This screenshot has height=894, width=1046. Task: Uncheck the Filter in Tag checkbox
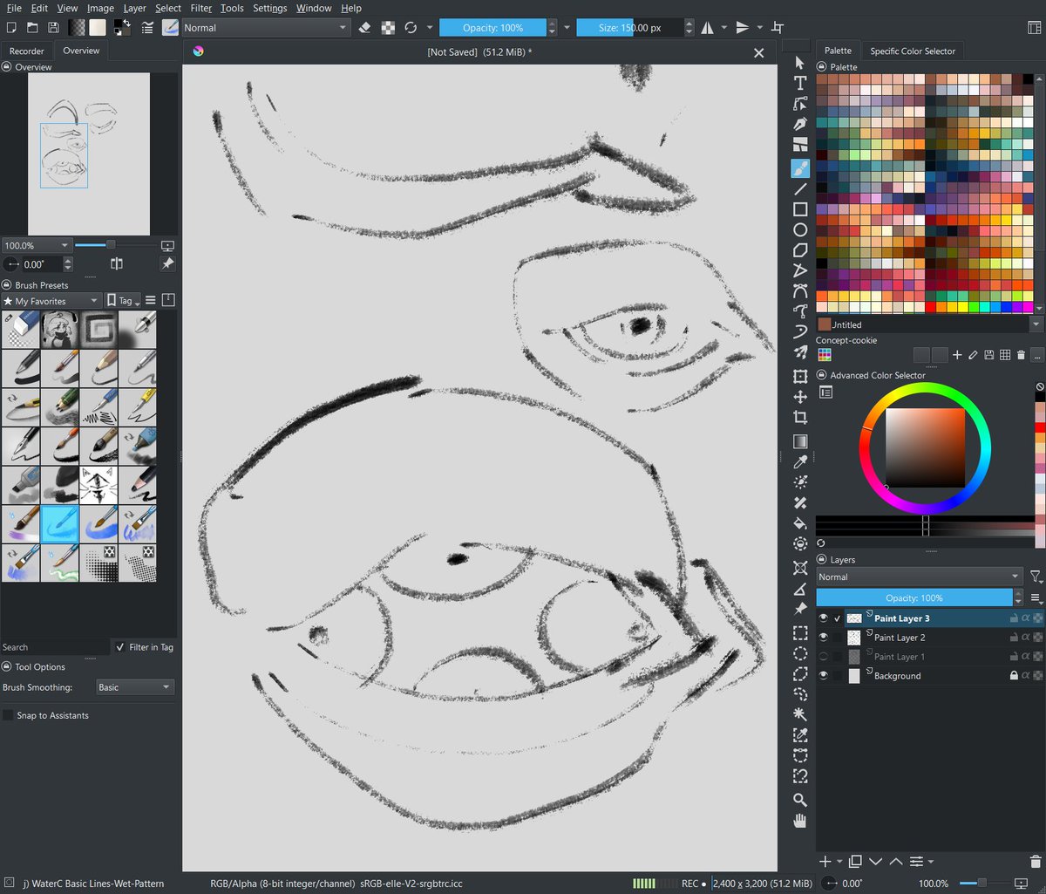(x=120, y=647)
